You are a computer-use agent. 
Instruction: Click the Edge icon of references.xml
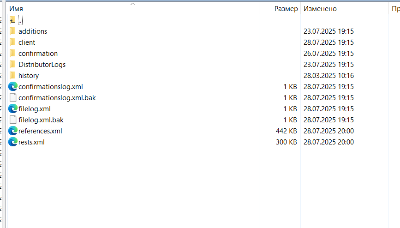(x=13, y=131)
